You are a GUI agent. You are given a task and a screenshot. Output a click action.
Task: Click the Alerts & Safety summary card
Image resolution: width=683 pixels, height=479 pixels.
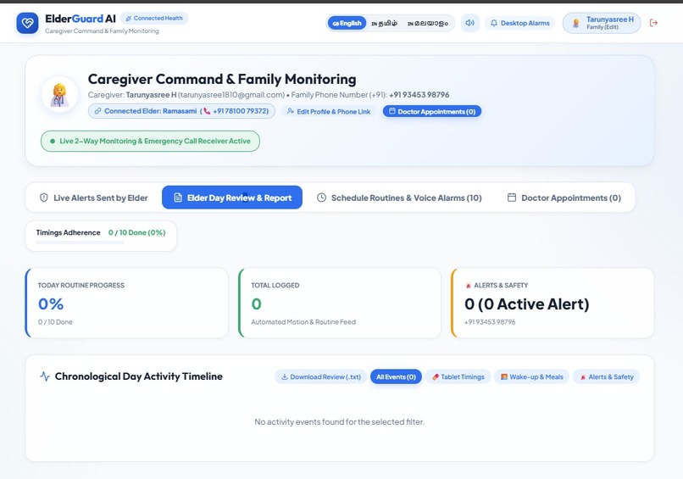coord(553,303)
